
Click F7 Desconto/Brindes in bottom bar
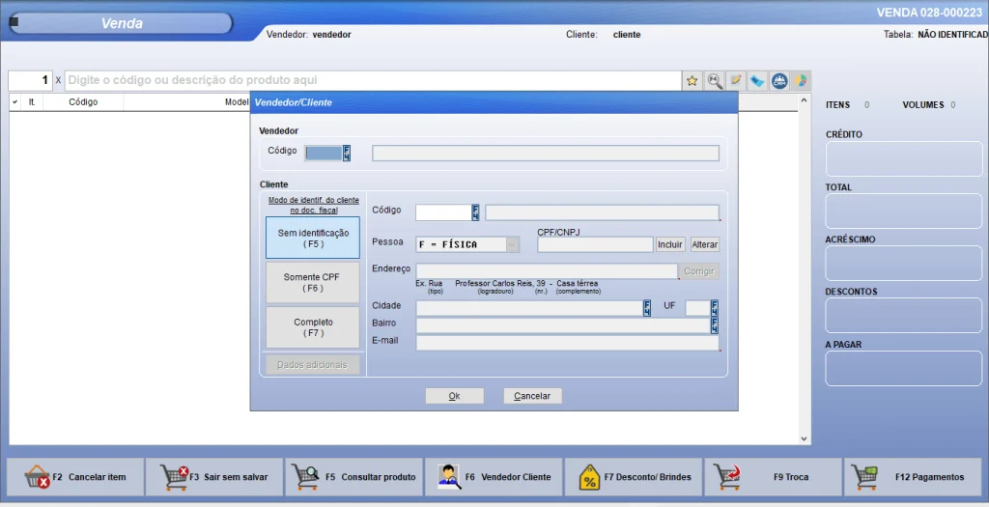pyautogui.click(x=635, y=477)
